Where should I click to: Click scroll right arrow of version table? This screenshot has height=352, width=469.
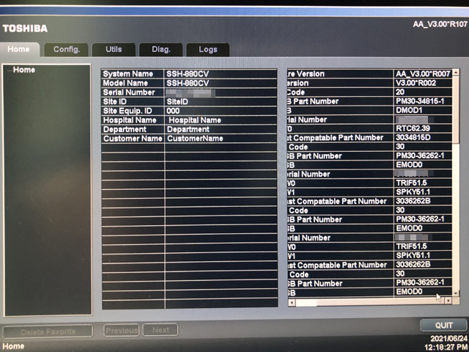[448, 301]
